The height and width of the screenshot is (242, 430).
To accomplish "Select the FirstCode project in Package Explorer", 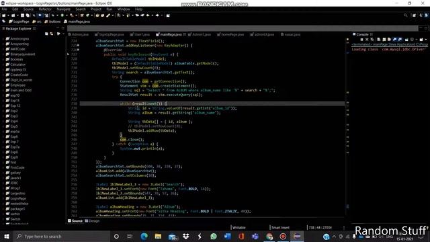I will [15, 167].
